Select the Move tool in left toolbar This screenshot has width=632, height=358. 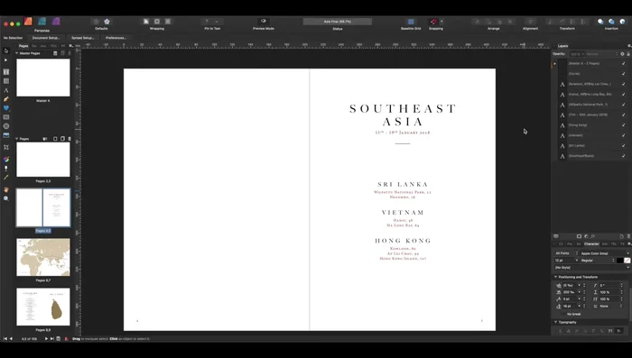point(6,50)
